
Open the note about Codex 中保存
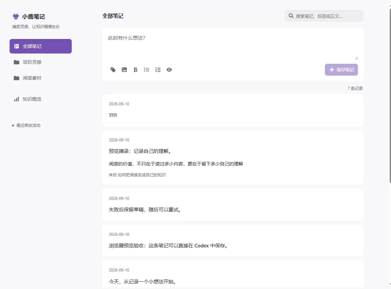233,240
